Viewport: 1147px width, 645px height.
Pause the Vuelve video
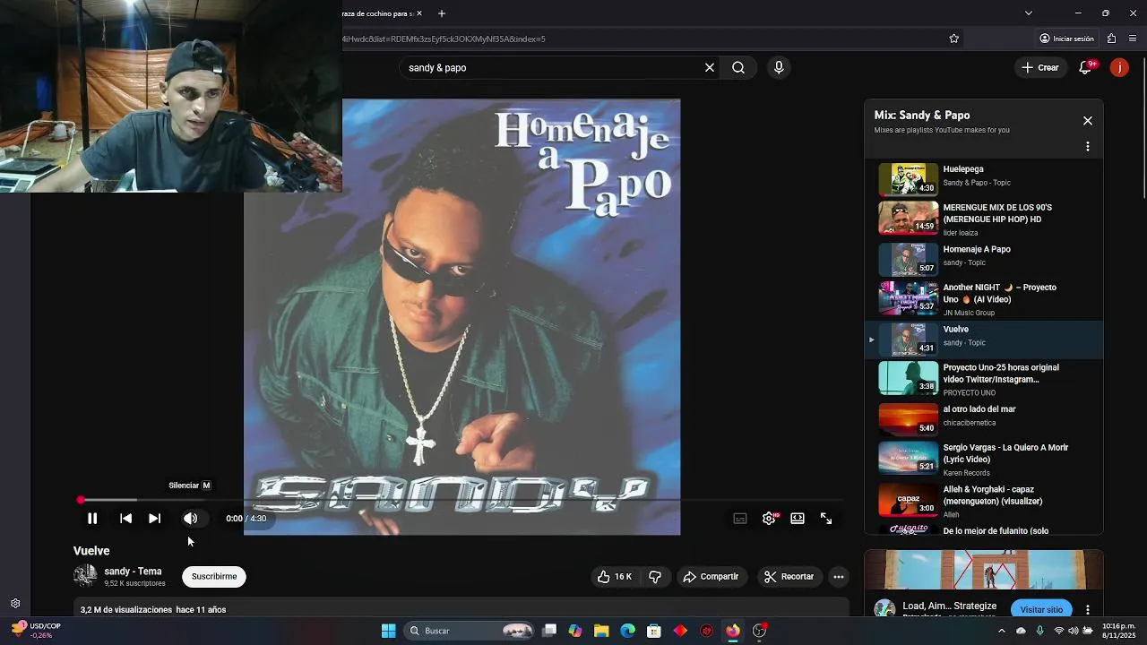[92, 518]
